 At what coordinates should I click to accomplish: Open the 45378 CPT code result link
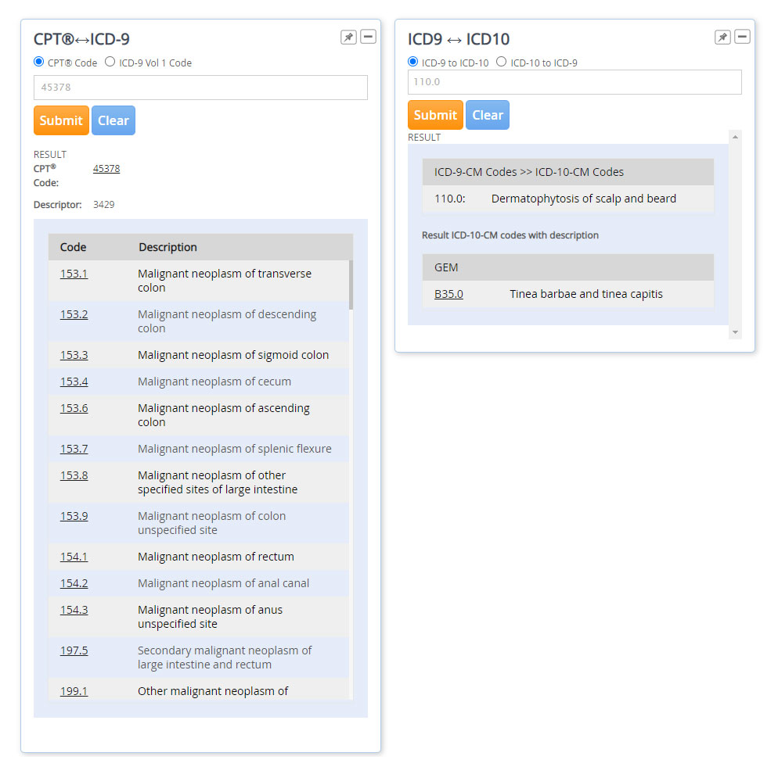(106, 168)
